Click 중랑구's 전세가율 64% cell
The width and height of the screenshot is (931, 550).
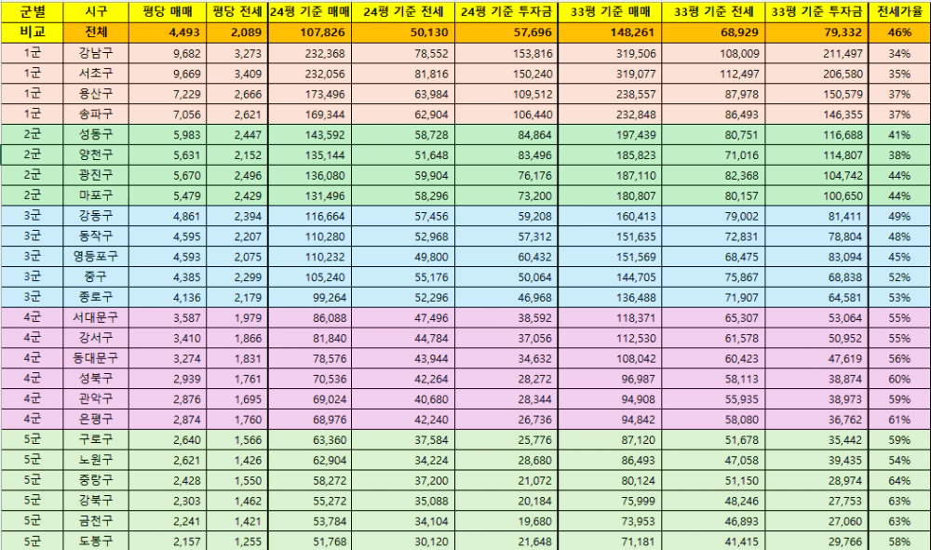899,480
